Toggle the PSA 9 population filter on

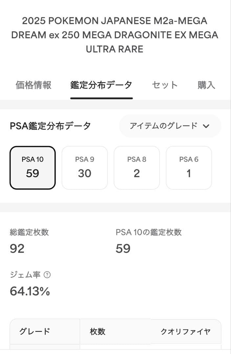[x=84, y=168]
